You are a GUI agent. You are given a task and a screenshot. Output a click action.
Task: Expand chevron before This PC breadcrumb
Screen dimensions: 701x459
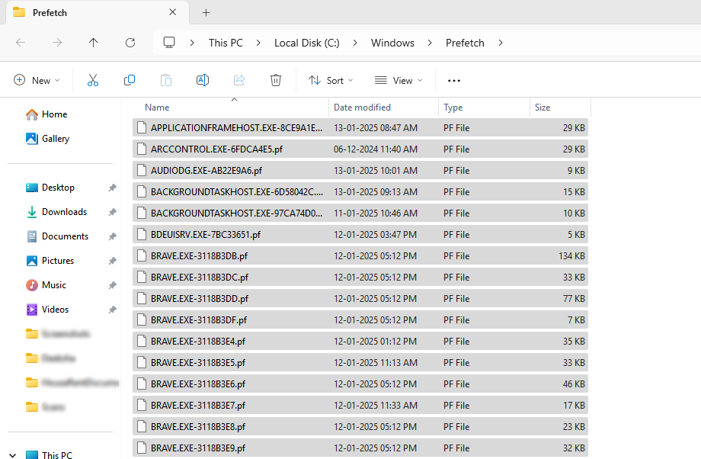click(x=192, y=43)
